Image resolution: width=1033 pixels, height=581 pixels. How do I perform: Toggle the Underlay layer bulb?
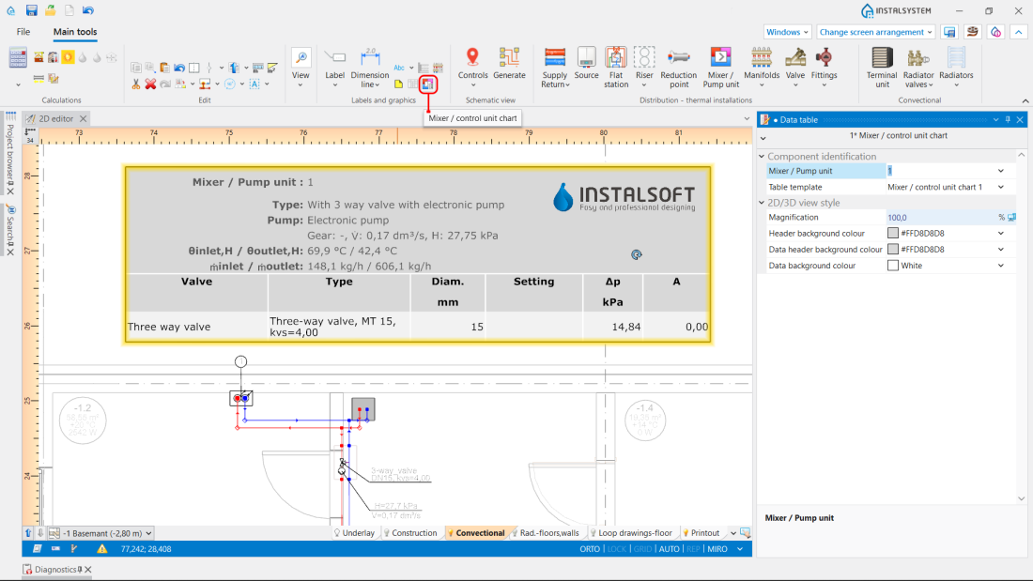click(x=336, y=533)
